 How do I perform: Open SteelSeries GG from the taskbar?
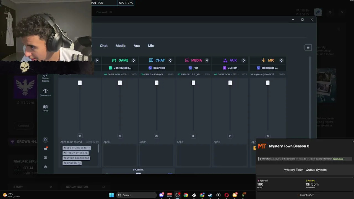(194, 195)
